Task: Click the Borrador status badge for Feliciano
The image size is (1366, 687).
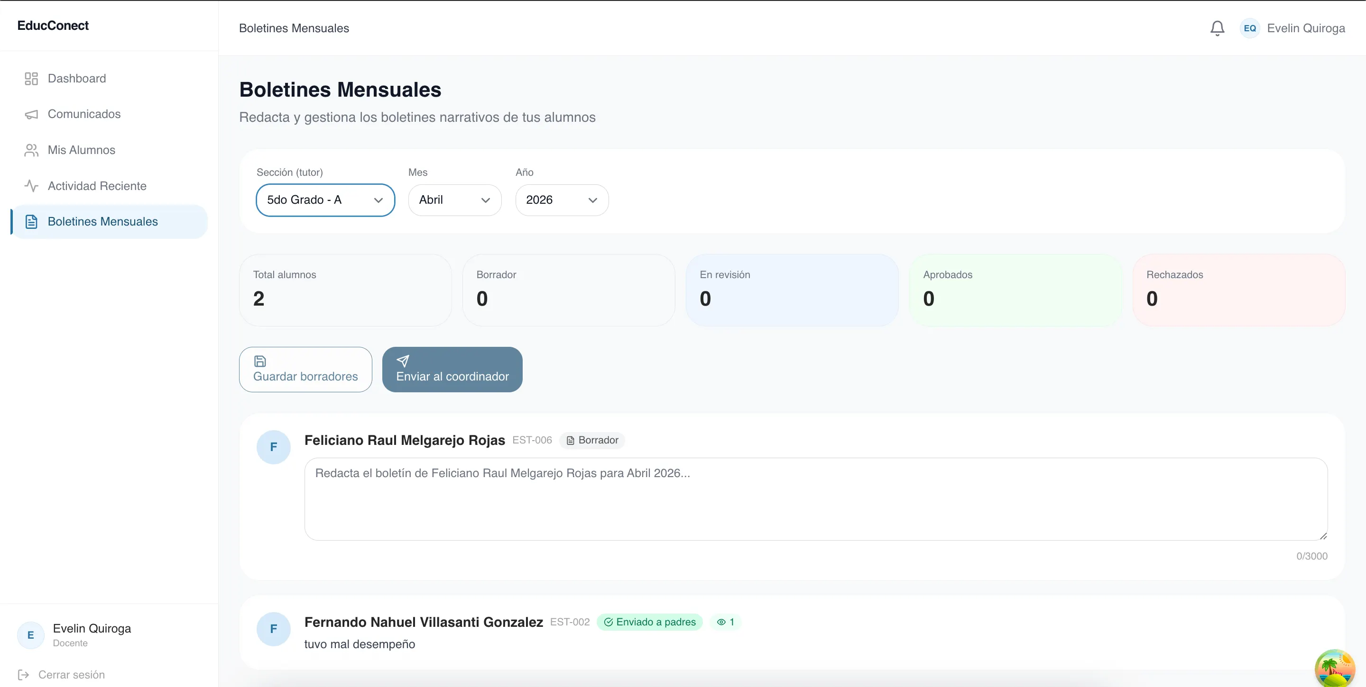Action: point(592,440)
